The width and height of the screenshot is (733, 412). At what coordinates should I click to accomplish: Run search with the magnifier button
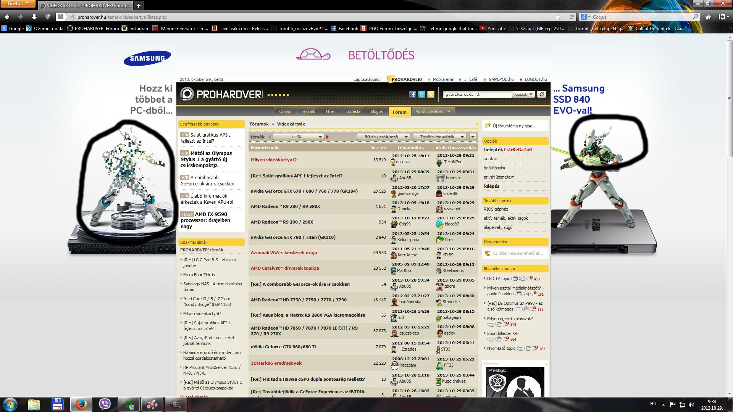pyautogui.click(x=541, y=94)
